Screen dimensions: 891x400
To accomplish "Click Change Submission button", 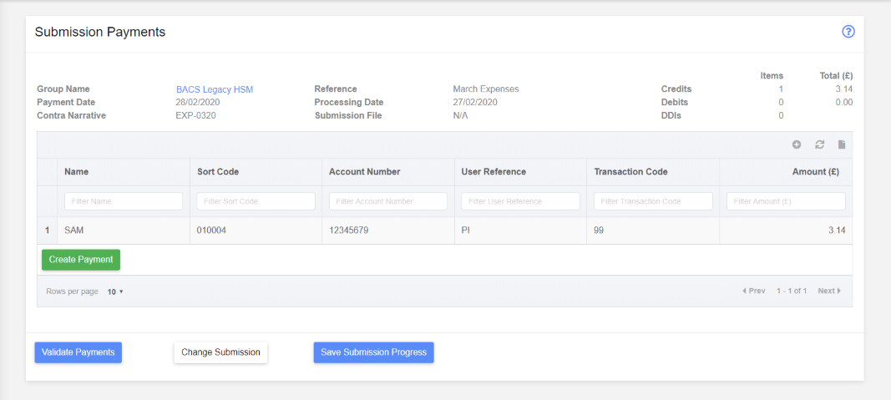I will [x=220, y=352].
